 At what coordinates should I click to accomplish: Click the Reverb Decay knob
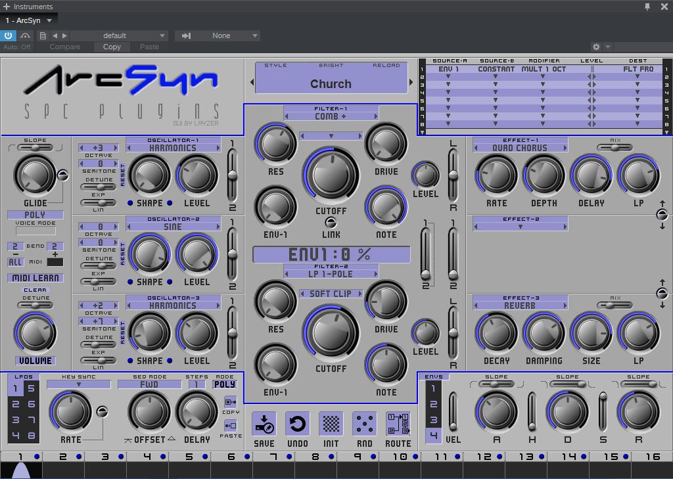497,332
